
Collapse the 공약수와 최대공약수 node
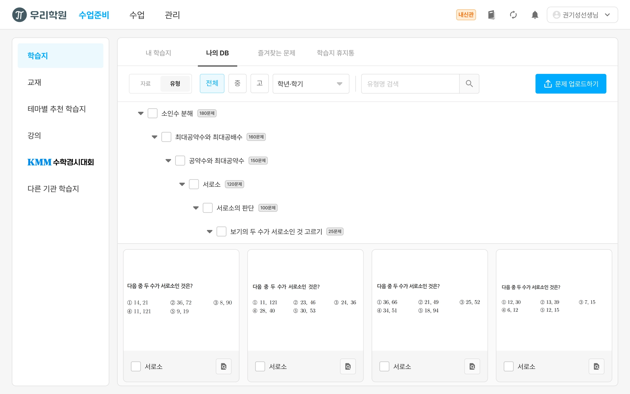(168, 161)
